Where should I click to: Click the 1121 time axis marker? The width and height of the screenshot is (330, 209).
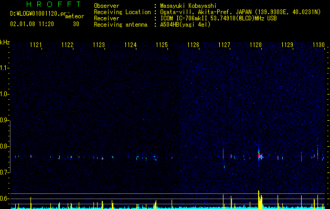click(36, 45)
